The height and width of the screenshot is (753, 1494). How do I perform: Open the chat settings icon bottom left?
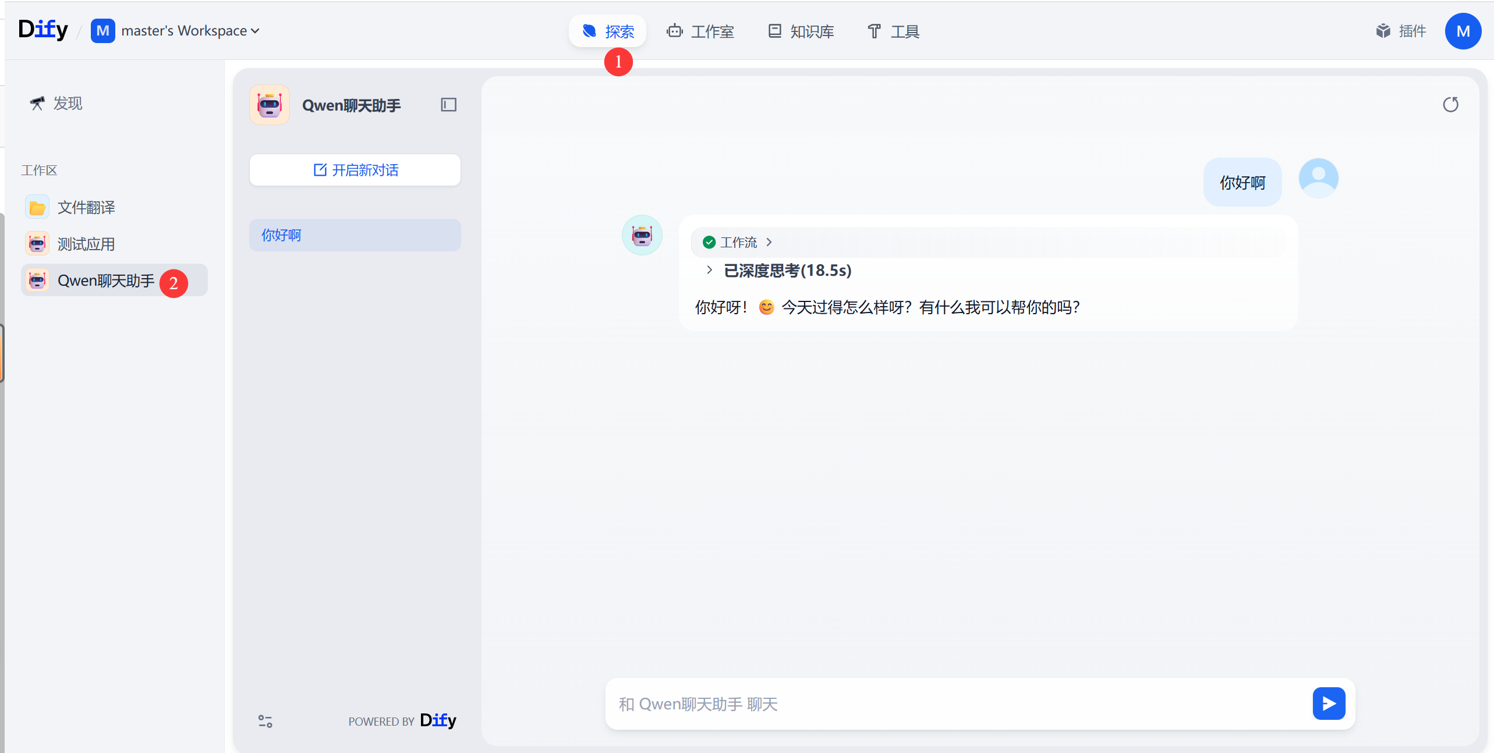[265, 721]
